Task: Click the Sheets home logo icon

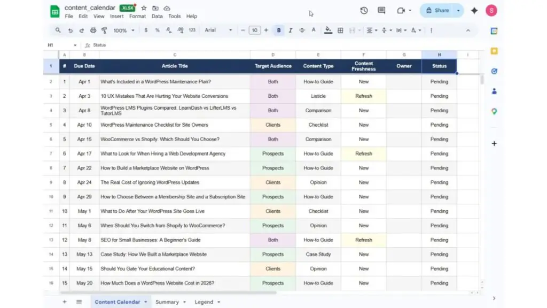Action: click(55, 12)
